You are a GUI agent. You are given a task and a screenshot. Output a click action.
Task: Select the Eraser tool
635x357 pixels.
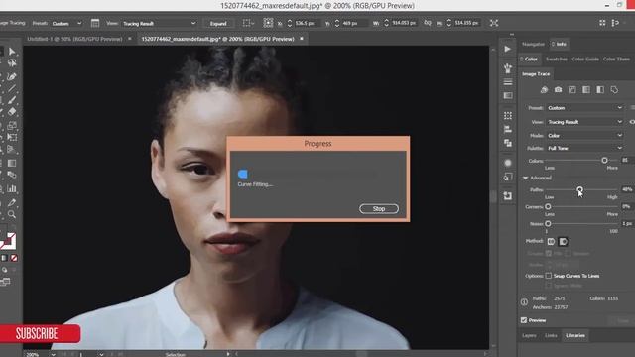12,111
